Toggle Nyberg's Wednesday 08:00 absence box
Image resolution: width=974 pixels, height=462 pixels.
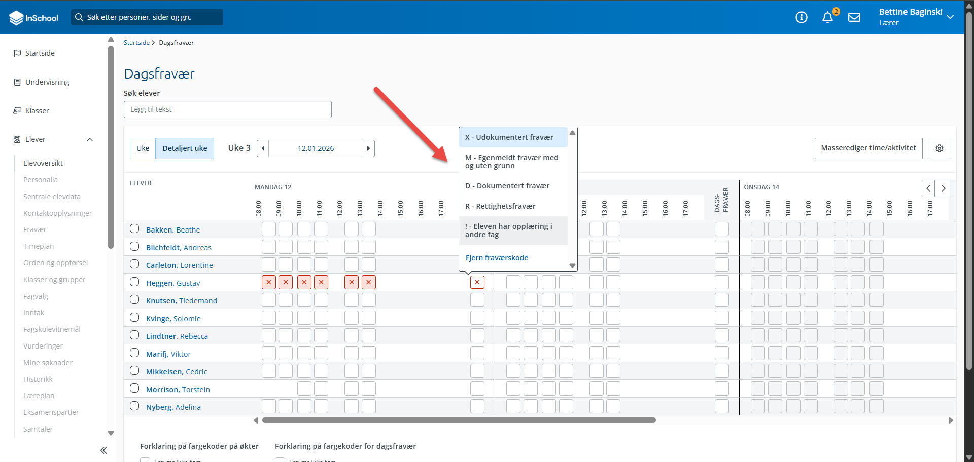[758, 406]
